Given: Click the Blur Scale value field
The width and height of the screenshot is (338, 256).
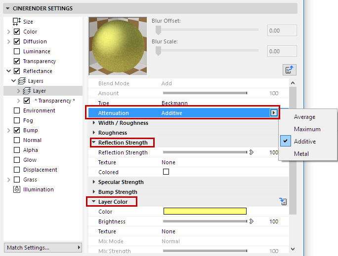Looking at the screenshot, I should pos(282,51).
